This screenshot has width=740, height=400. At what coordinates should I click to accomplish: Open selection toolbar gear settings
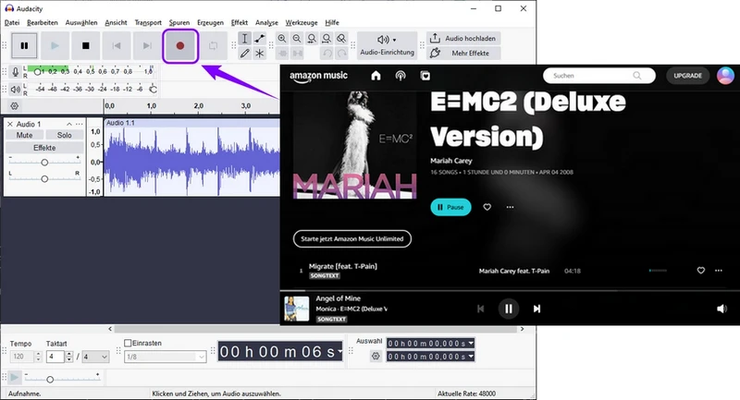pos(376,357)
